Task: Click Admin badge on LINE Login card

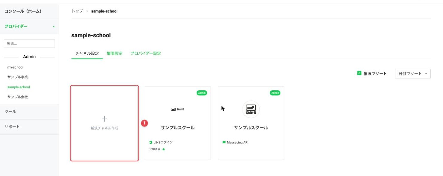Action: (x=202, y=93)
